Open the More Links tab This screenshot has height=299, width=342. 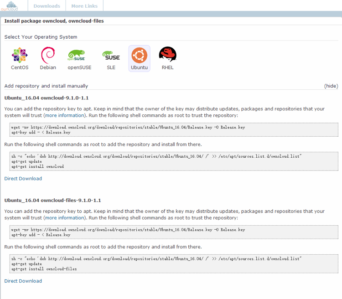click(x=84, y=6)
